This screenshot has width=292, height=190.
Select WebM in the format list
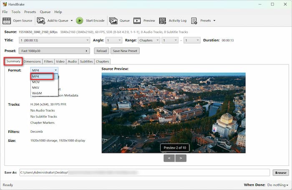click(44, 93)
